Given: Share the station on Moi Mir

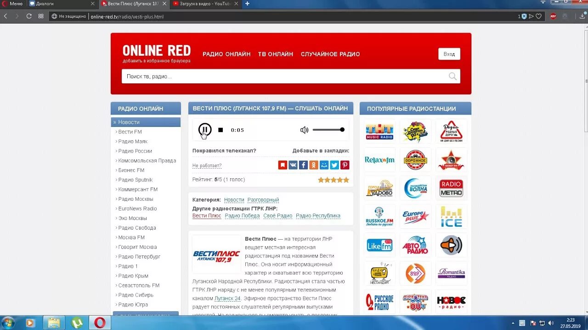Looking at the screenshot, I should pos(324,165).
